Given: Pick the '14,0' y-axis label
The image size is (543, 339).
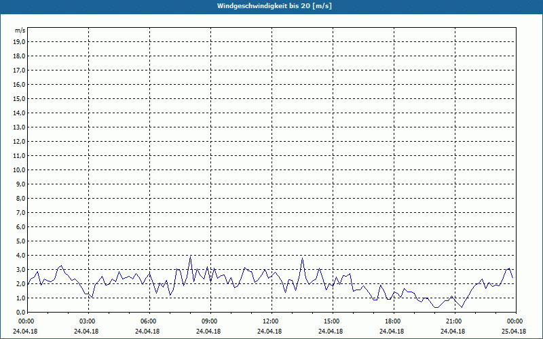Looking at the screenshot, I should point(20,113).
